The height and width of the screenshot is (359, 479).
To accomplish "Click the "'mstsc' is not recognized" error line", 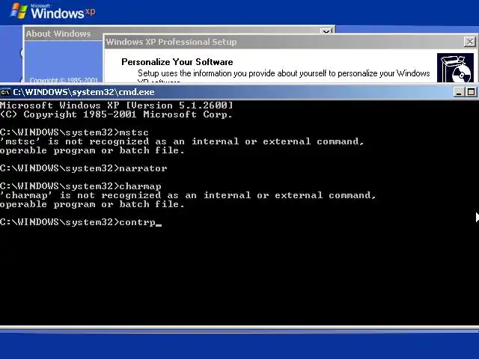I will pos(182,141).
